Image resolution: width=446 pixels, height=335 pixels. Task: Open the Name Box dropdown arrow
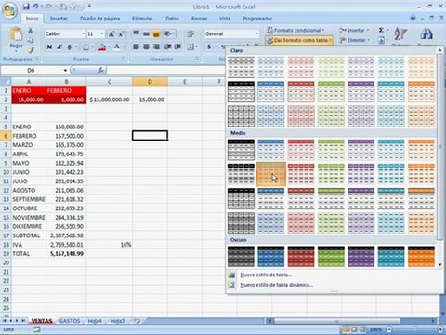tap(65, 71)
